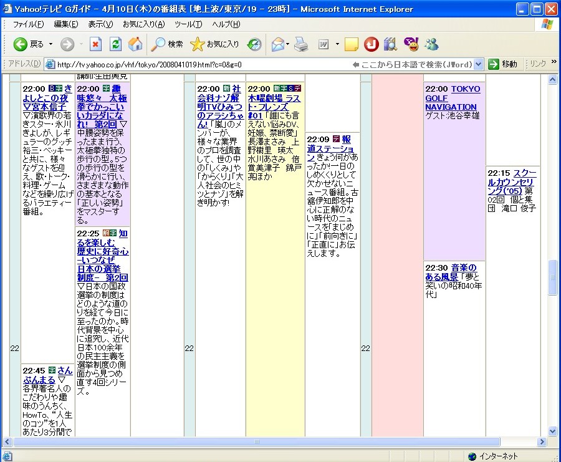Click the IE window title icon

point(7,9)
